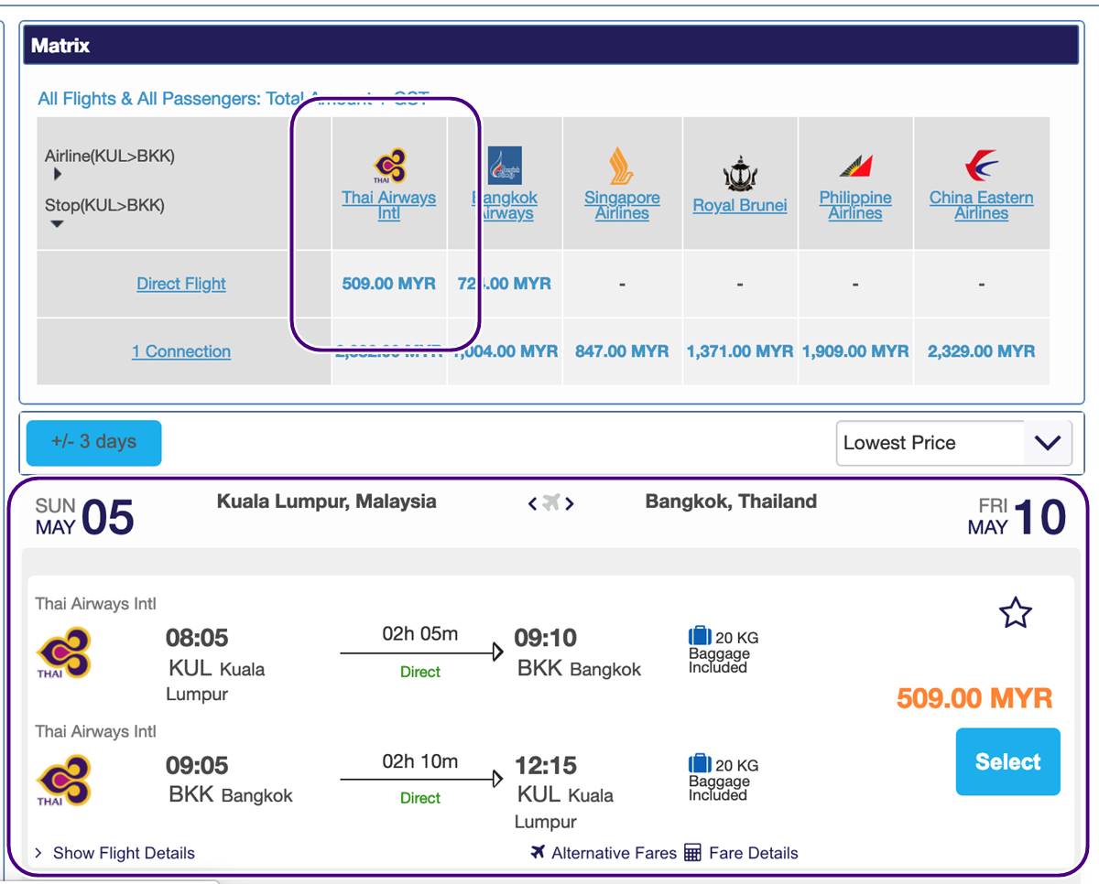Image resolution: width=1099 pixels, height=884 pixels.
Task: Click the Matrix panel header
Action: 550,45
